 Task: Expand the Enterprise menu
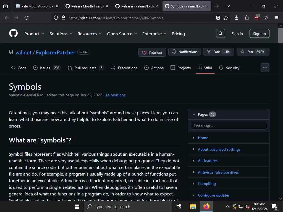coord(154,34)
